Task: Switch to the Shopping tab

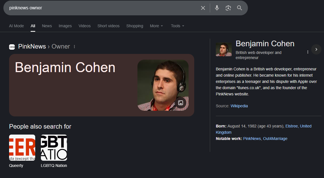Action: pyautogui.click(x=135, y=26)
